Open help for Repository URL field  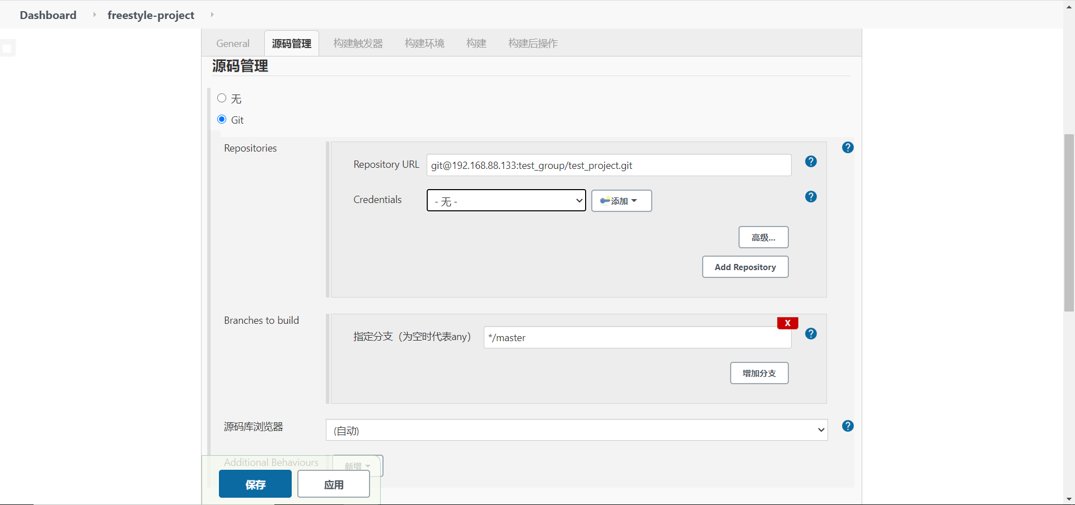[x=811, y=162]
